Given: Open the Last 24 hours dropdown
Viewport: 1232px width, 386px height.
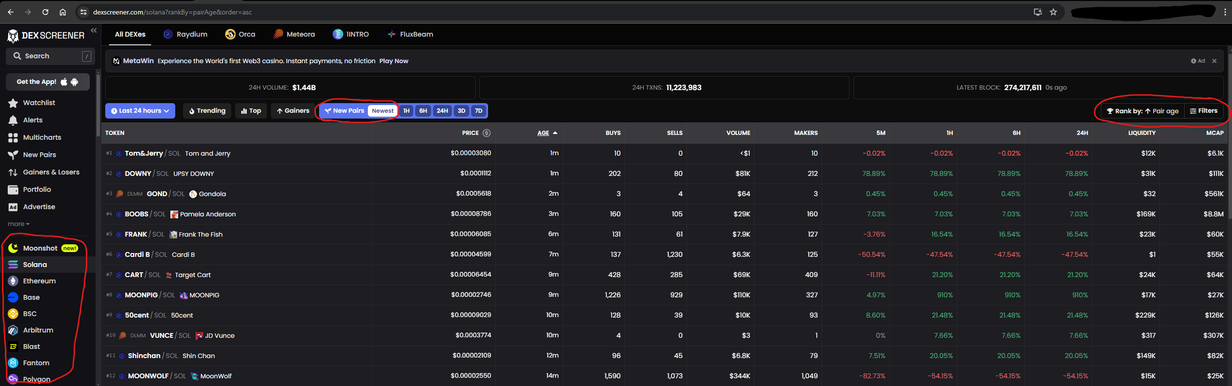Looking at the screenshot, I should 140,111.
